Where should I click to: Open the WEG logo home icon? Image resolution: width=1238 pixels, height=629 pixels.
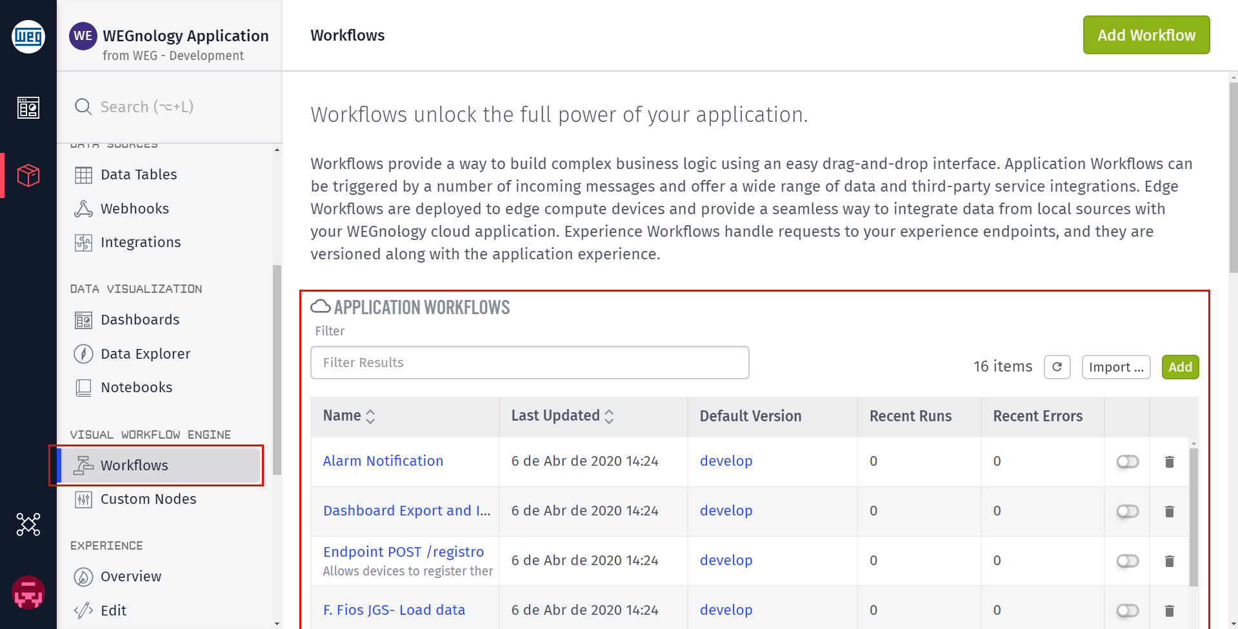pos(28,36)
